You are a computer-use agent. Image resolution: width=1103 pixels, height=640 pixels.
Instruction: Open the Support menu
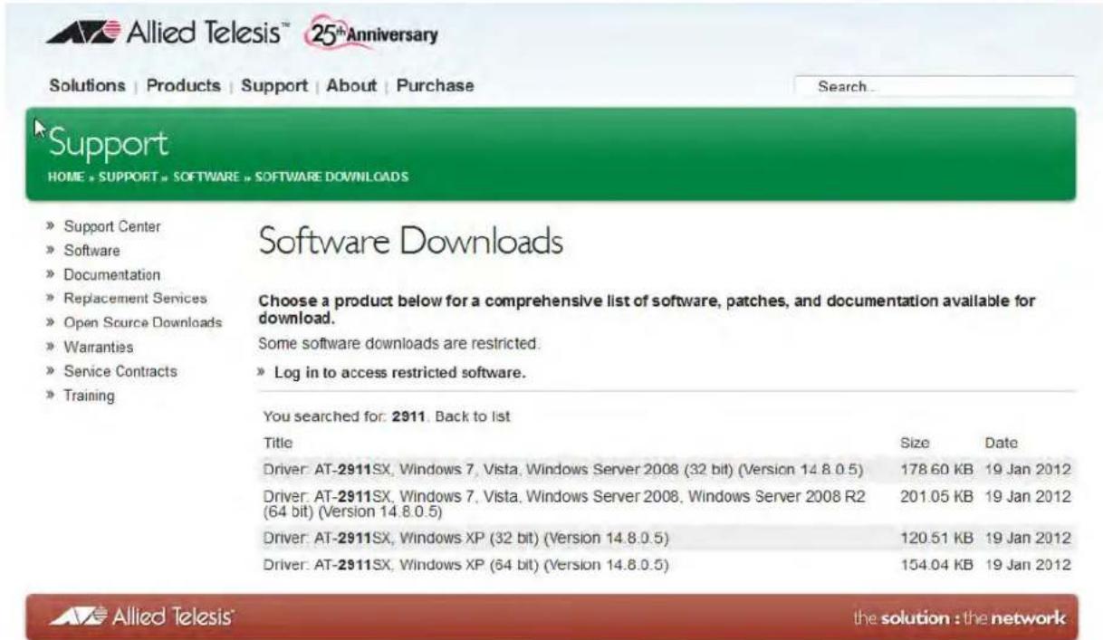pyautogui.click(x=274, y=85)
